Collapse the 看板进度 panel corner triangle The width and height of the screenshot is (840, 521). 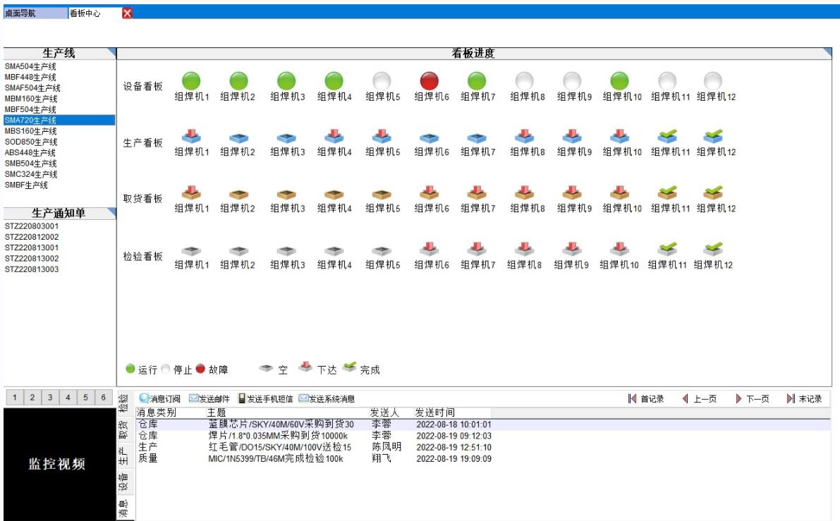834,51
